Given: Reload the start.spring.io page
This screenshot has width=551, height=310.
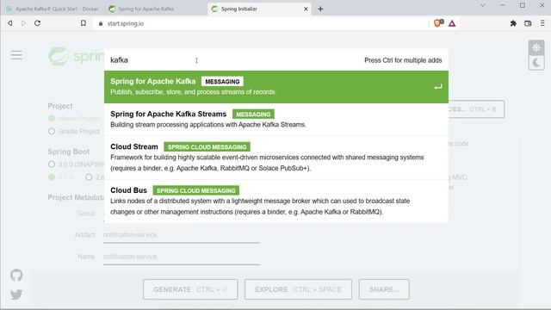Looking at the screenshot, I should pyautogui.click(x=37, y=23).
